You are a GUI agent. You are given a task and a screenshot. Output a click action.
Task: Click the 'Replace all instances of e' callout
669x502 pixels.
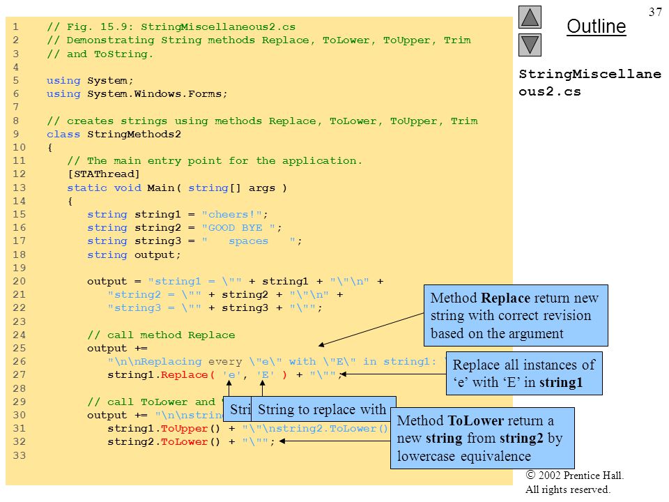click(524, 374)
